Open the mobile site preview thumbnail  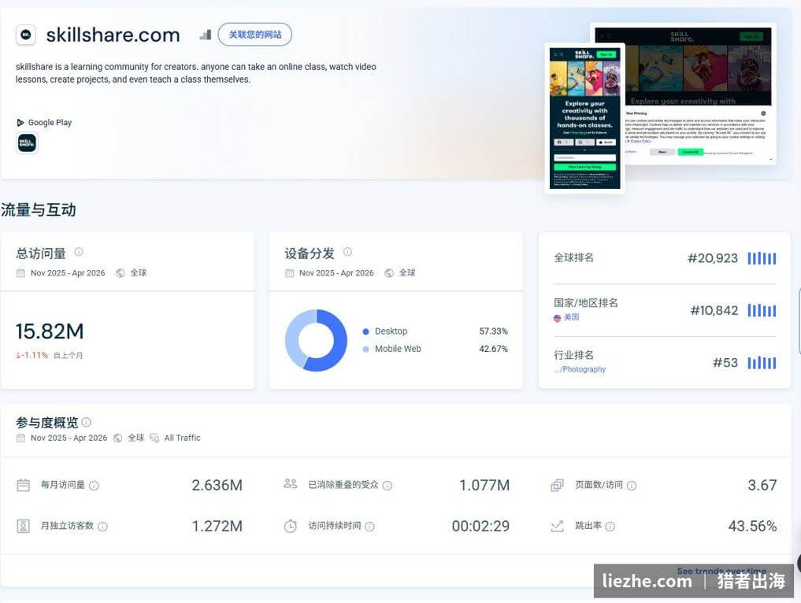pos(585,117)
